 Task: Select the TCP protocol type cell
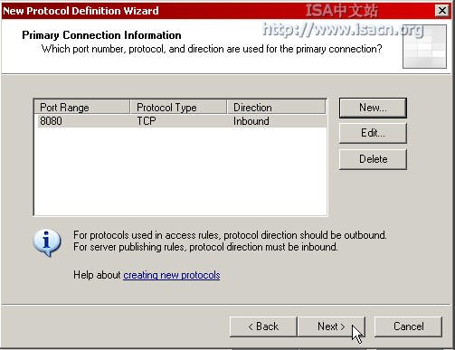(147, 121)
